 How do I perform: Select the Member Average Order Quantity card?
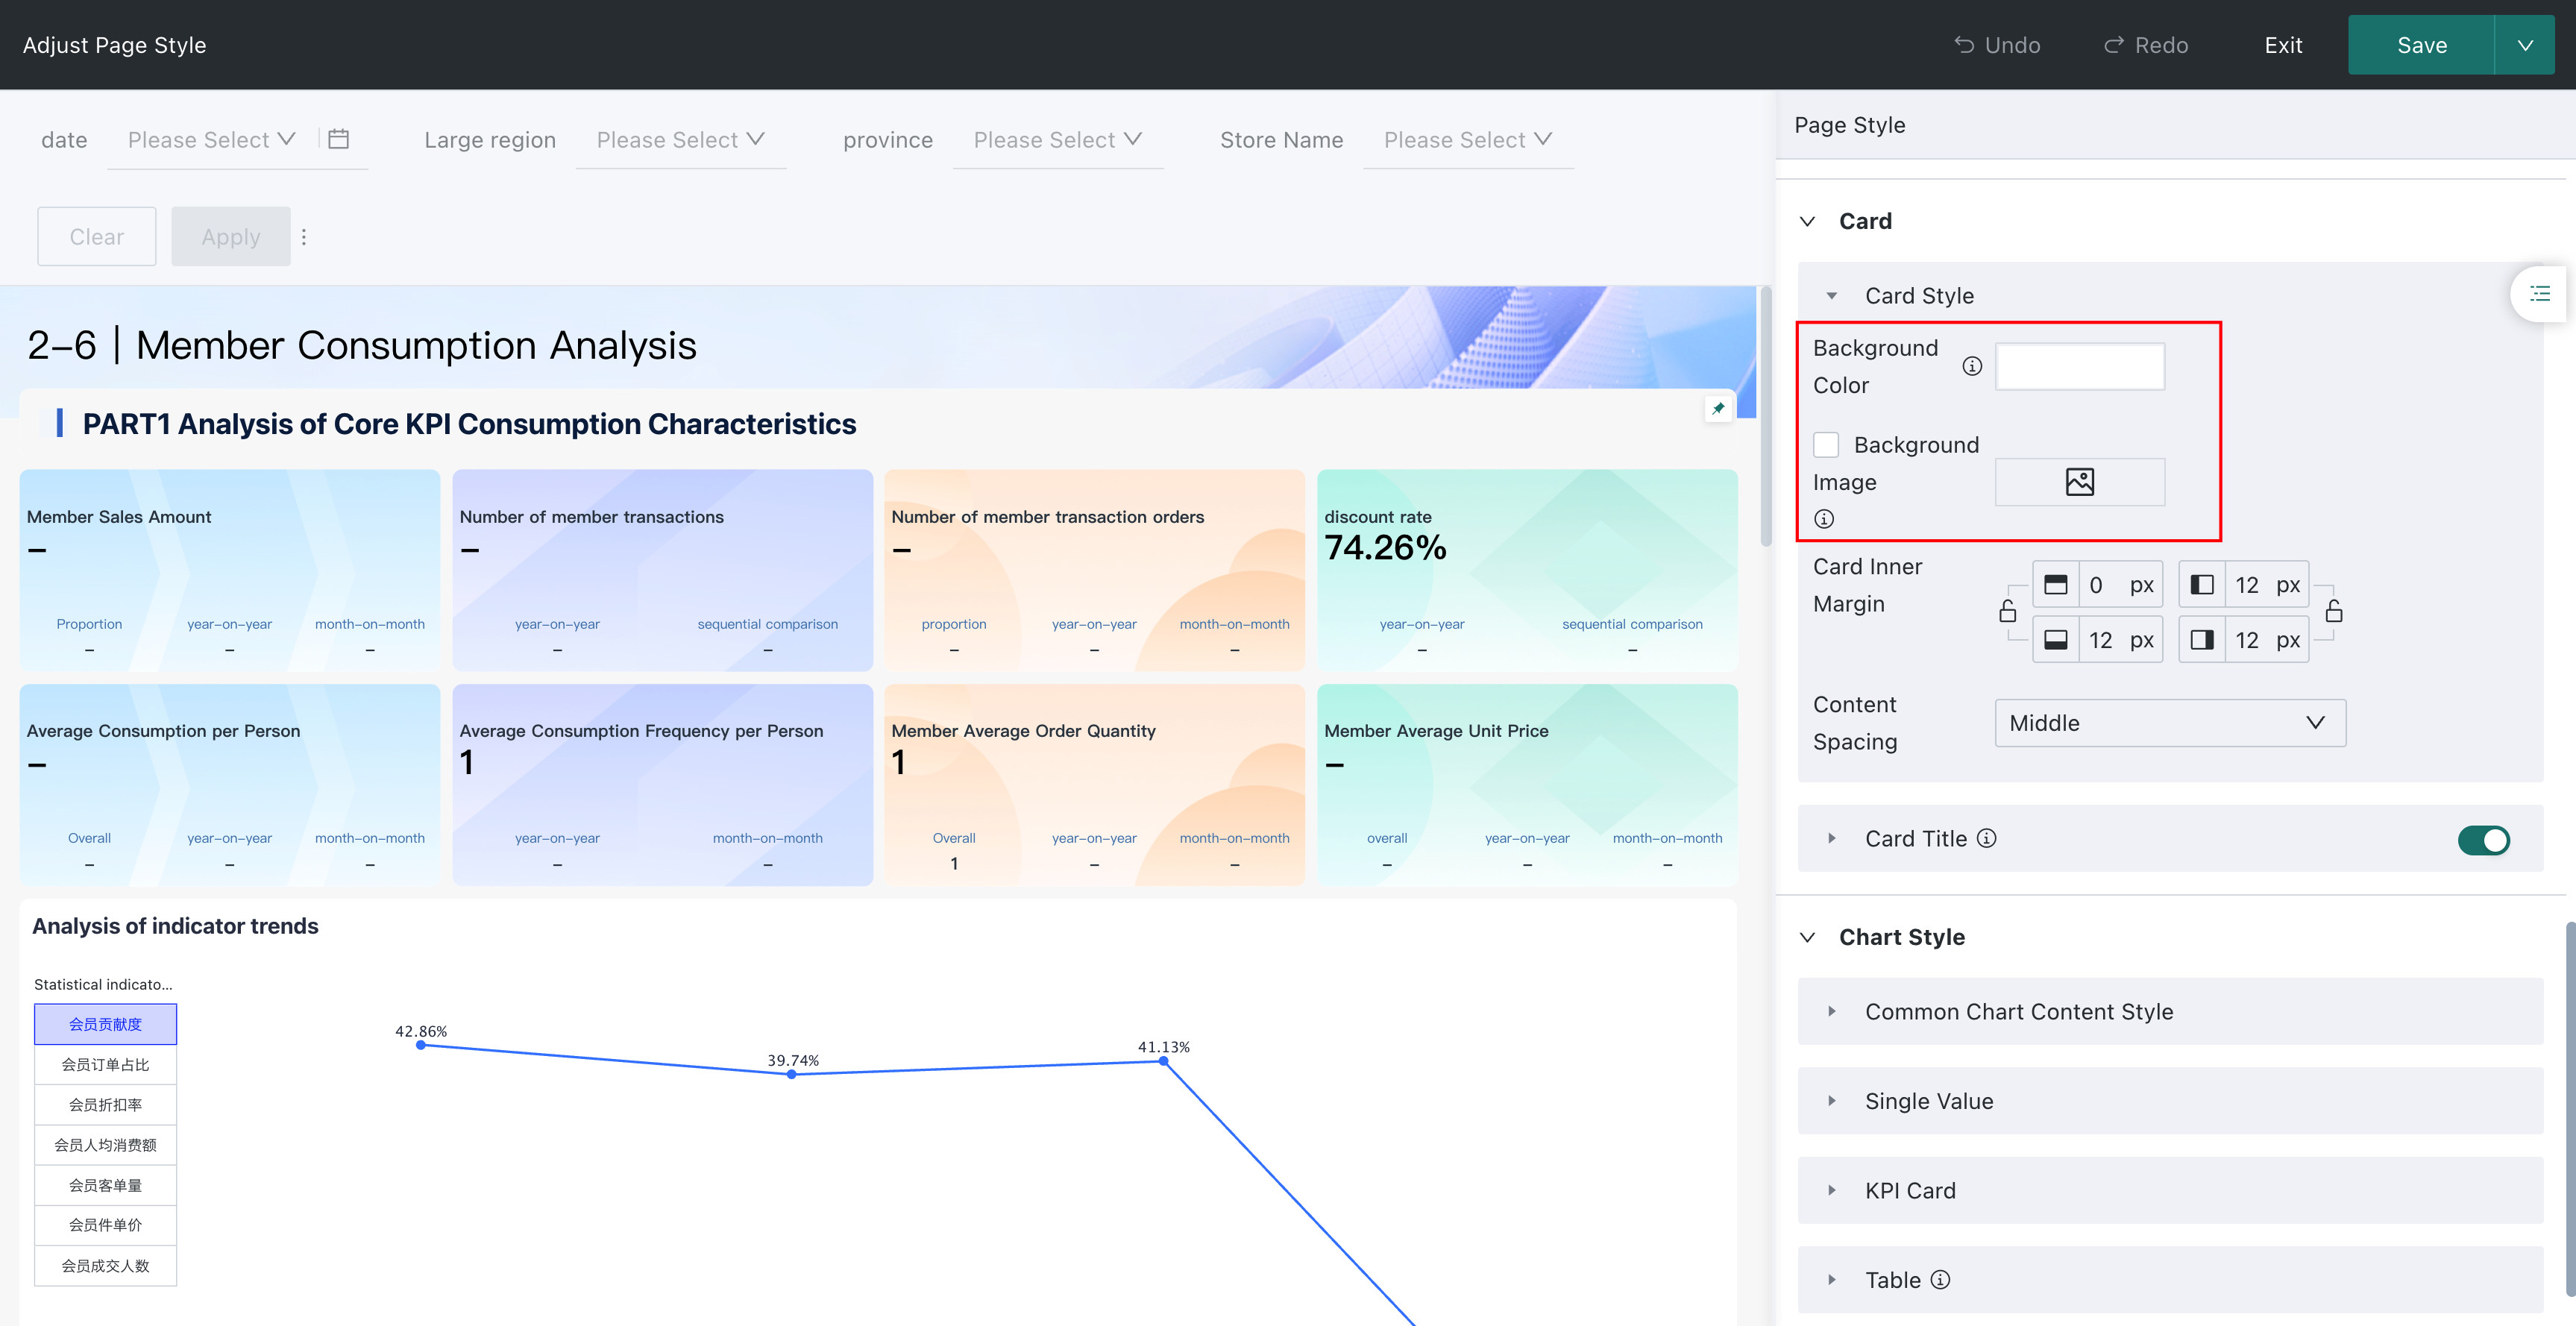pyautogui.click(x=1095, y=785)
